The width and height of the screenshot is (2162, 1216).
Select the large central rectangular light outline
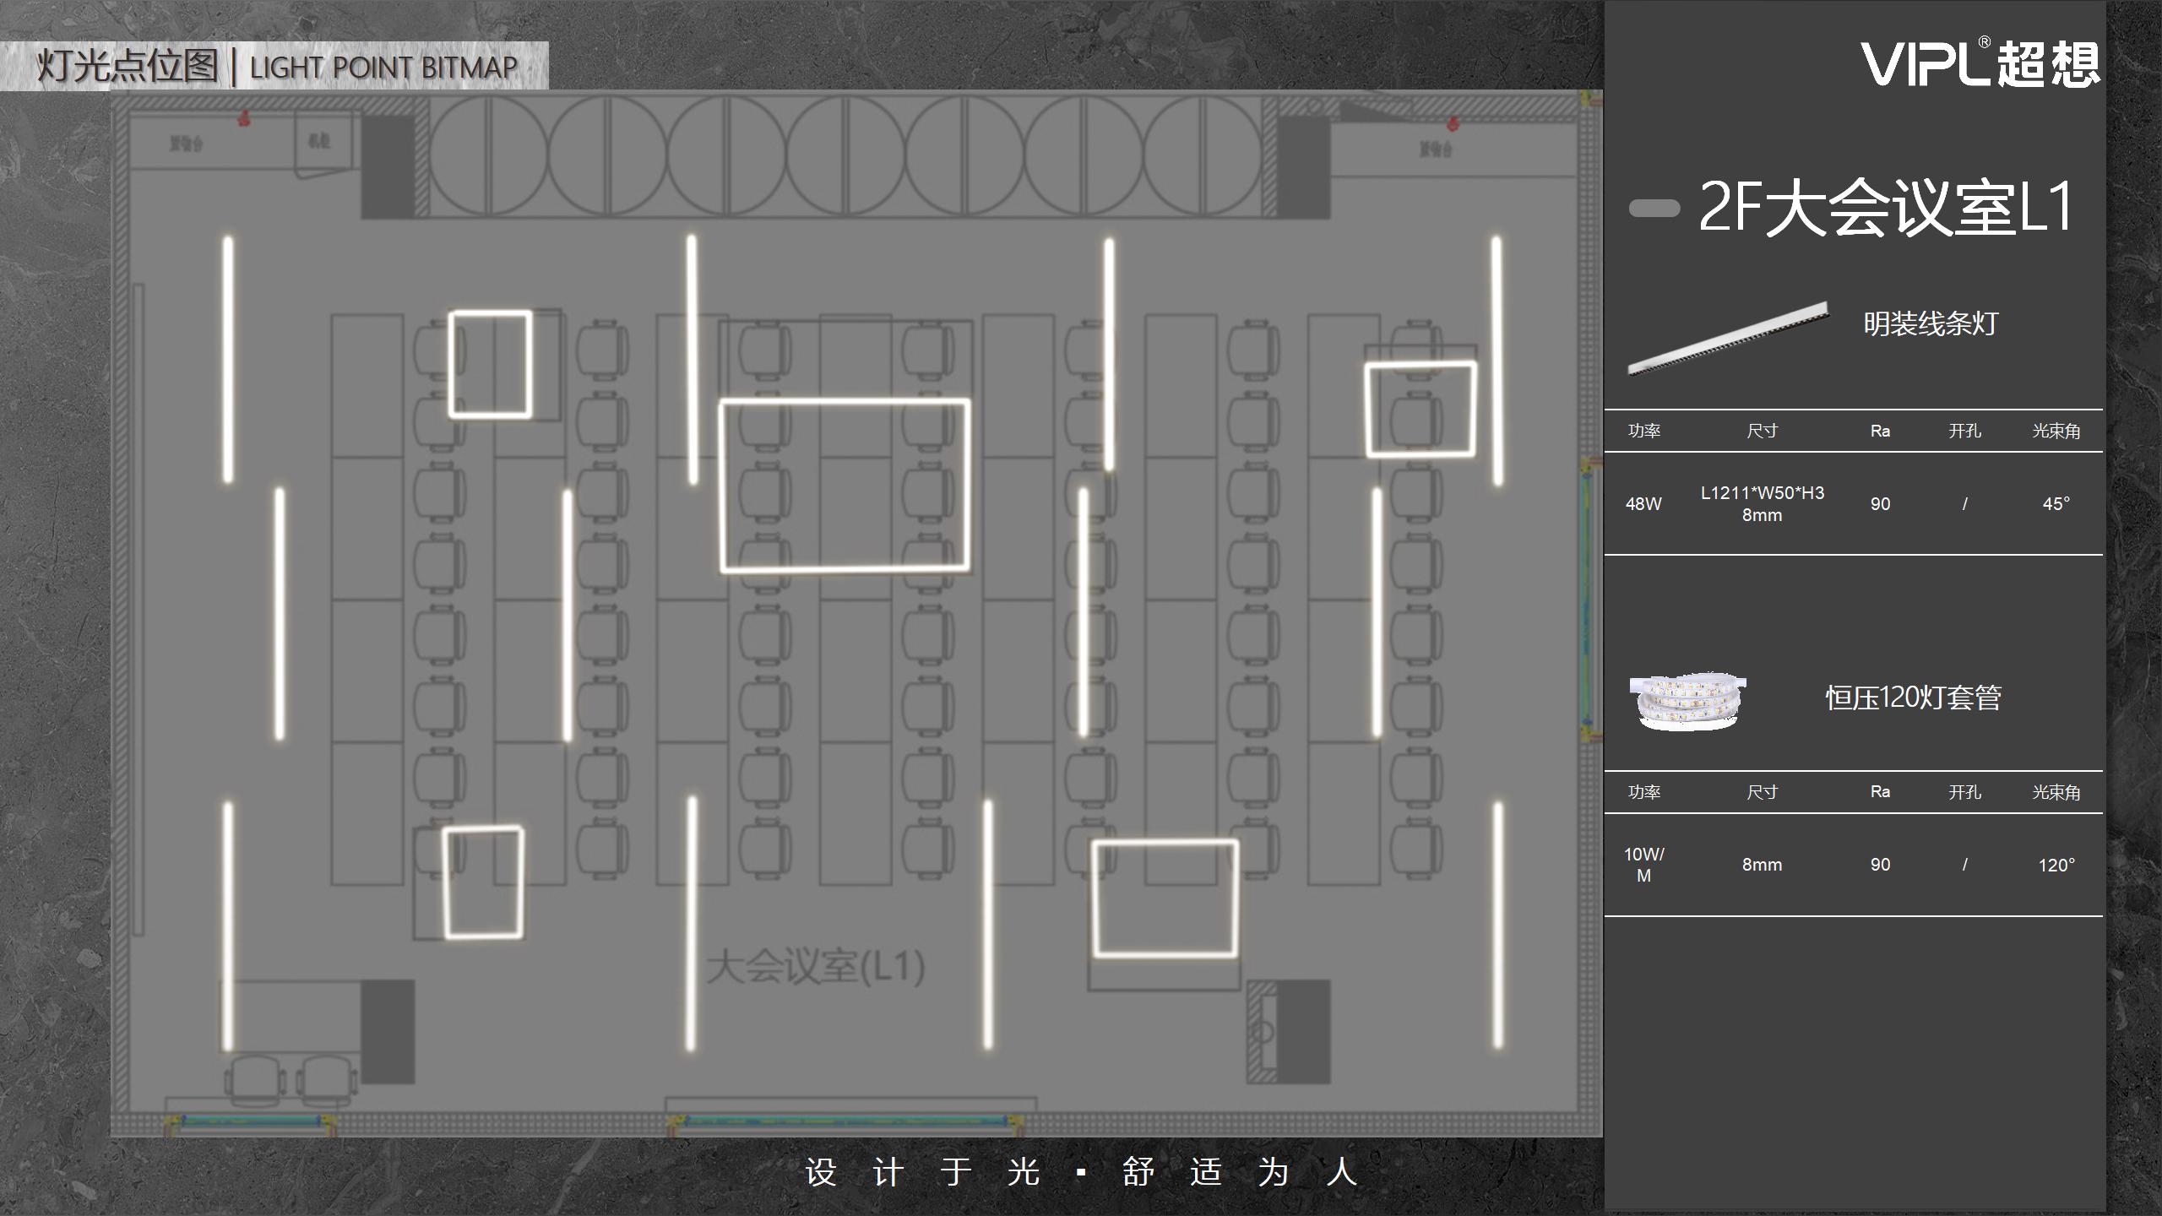[845, 486]
